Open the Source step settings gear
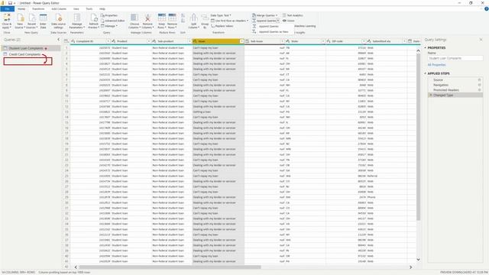This screenshot has height=275, width=489. [479, 79]
